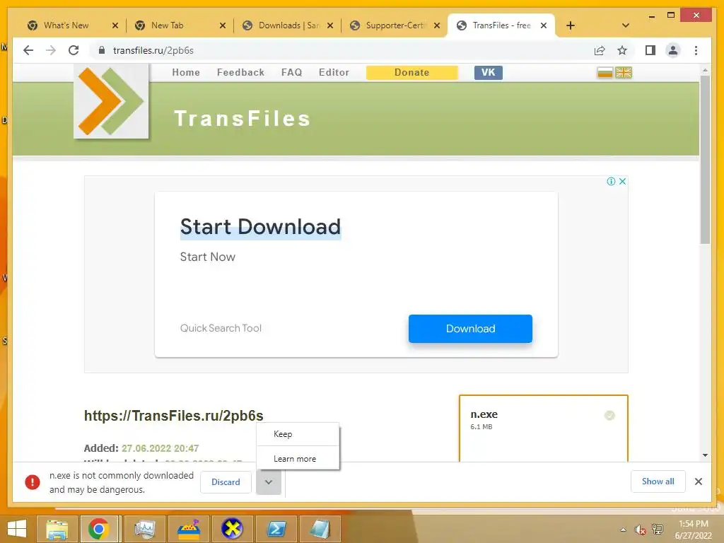This screenshot has height=543, width=724.
Task: Close the What's New tab
Action: pyautogui.click(x=115, y=25)
